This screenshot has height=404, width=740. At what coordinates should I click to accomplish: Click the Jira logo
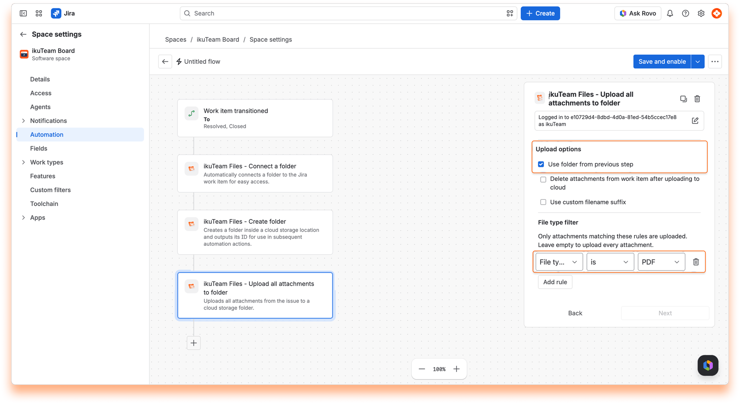pyautogui.click(x=63, y=13)
